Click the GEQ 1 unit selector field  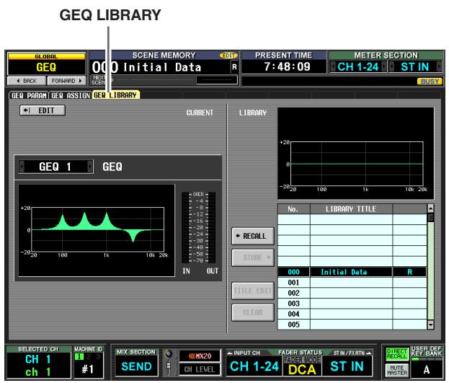click(55, 167)
